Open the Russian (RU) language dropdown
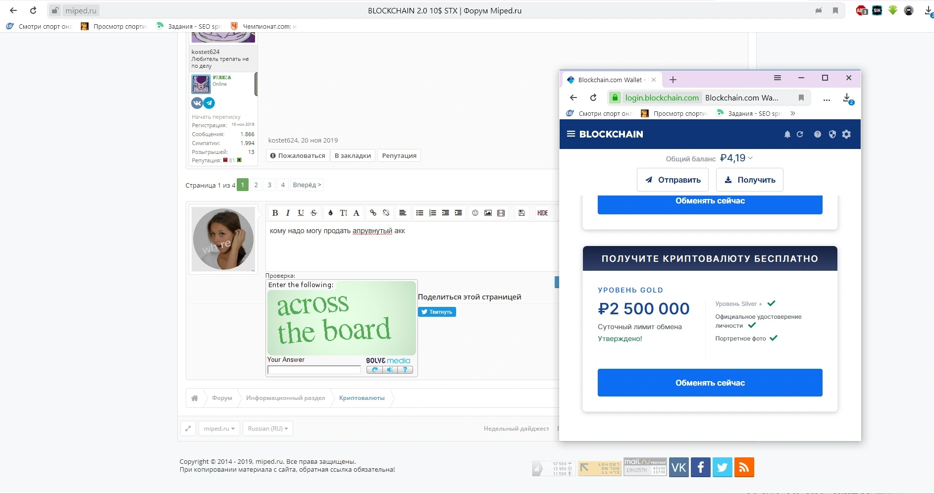 [x=268, y=429]
